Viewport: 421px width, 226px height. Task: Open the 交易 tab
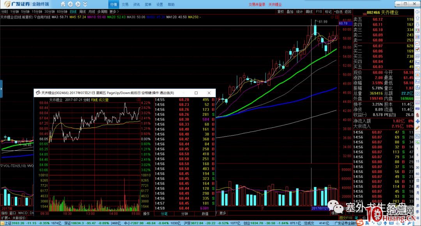(x=125, y=5)
